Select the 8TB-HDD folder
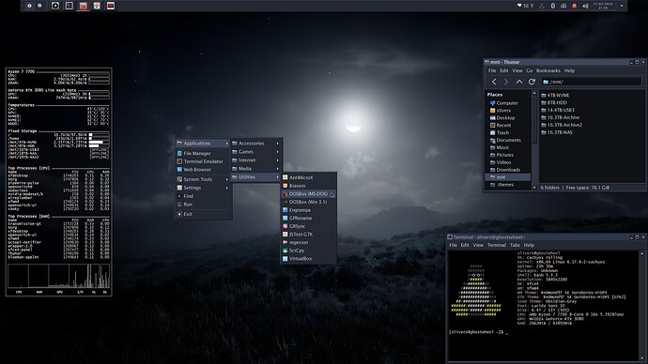Screen dimensions: 648x364 pos(554,103)
